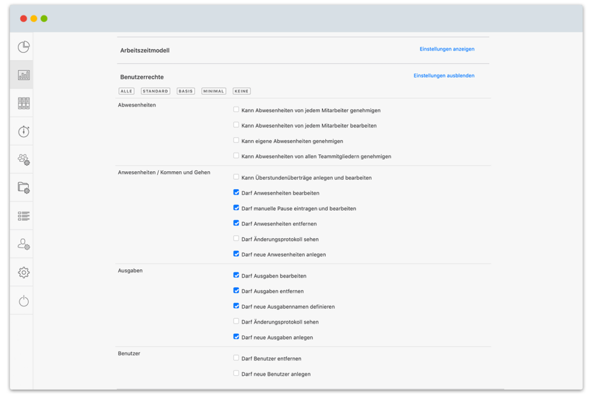This screenshot has height=396, width=595.
Task: Enable 'Kann eigene Abwesenheiten genehmigen' checkbox
Action: tap(236, 140)
